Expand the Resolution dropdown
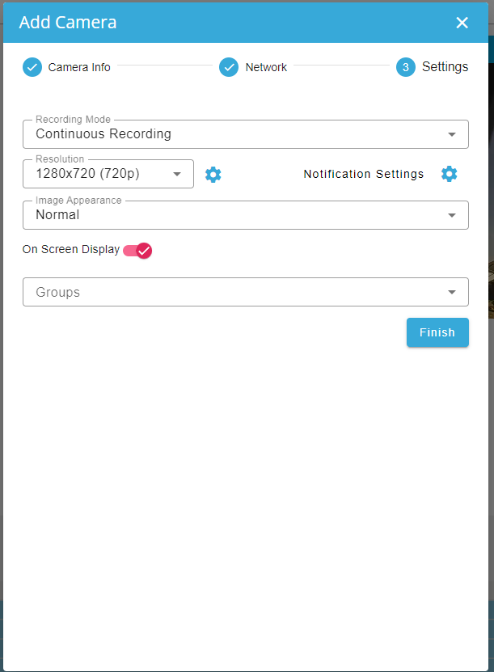The width and height of the screenshot is (494, 672). (x=108, y=174)
